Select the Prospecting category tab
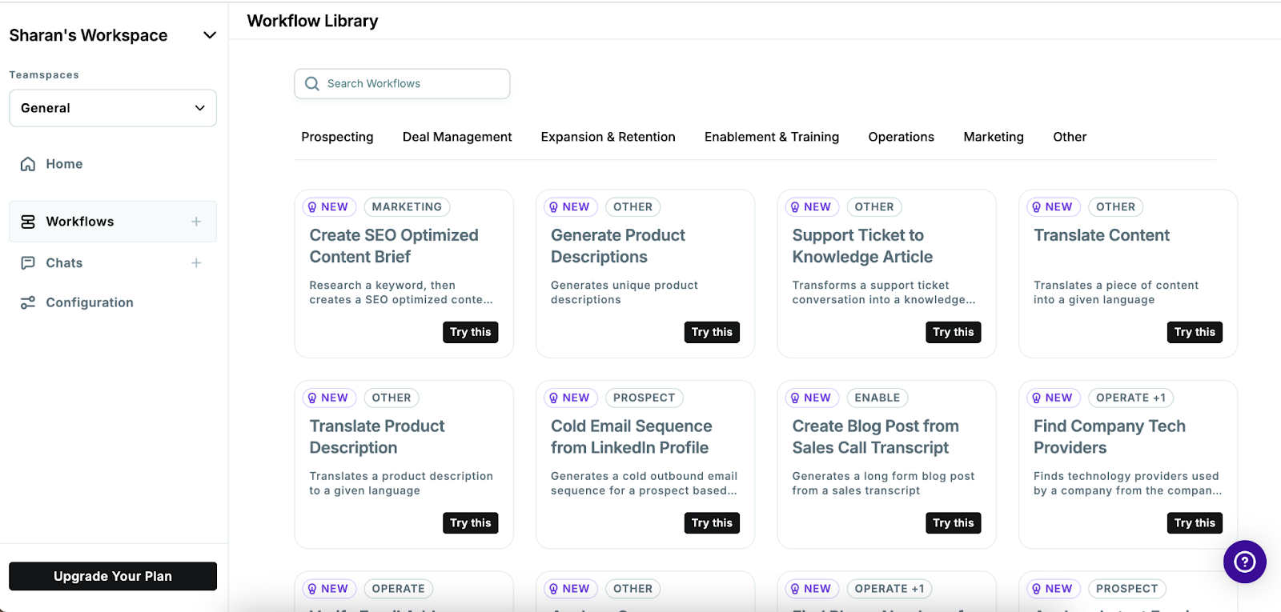1281x612 pixels. [x=337, y=137]
